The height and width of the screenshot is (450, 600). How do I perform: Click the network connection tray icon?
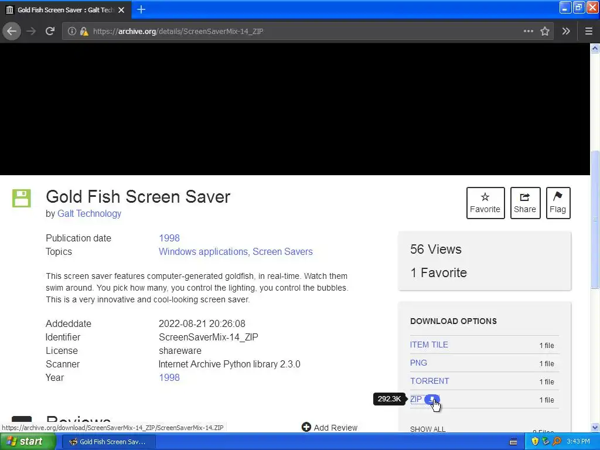pyautogui.click(x=546, y=442)
